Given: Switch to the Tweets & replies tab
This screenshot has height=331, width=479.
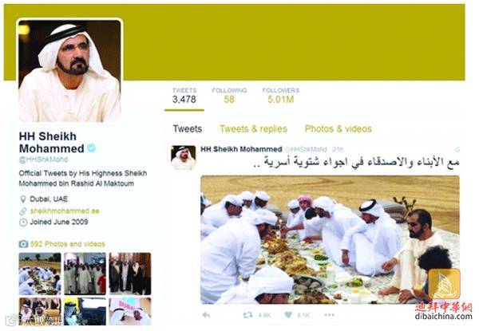Looking at the screenshot, I should [253, 128].
